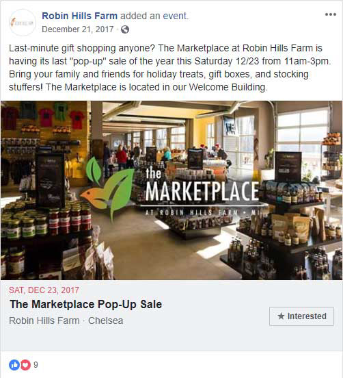Click the post description text about gift shopping

pyautogui.click(x=170, y=68)
